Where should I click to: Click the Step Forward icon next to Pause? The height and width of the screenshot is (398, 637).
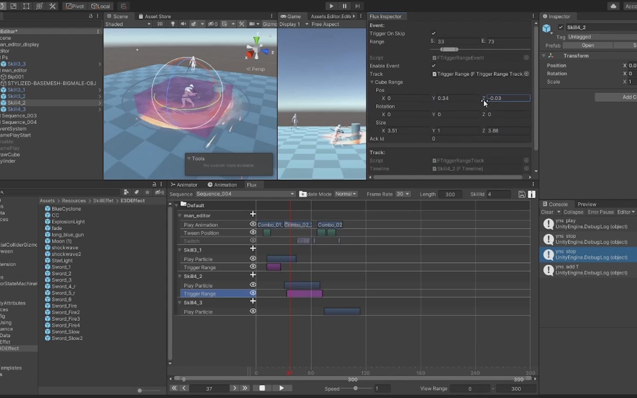pyautogui.click(x=357, y=6)
